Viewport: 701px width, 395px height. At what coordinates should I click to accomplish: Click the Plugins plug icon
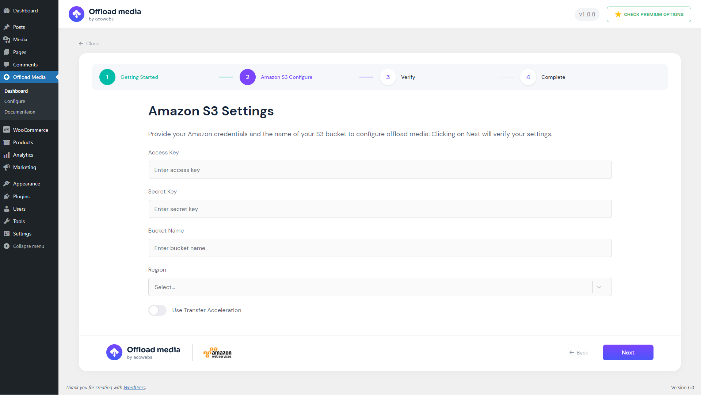pos(7,196)
